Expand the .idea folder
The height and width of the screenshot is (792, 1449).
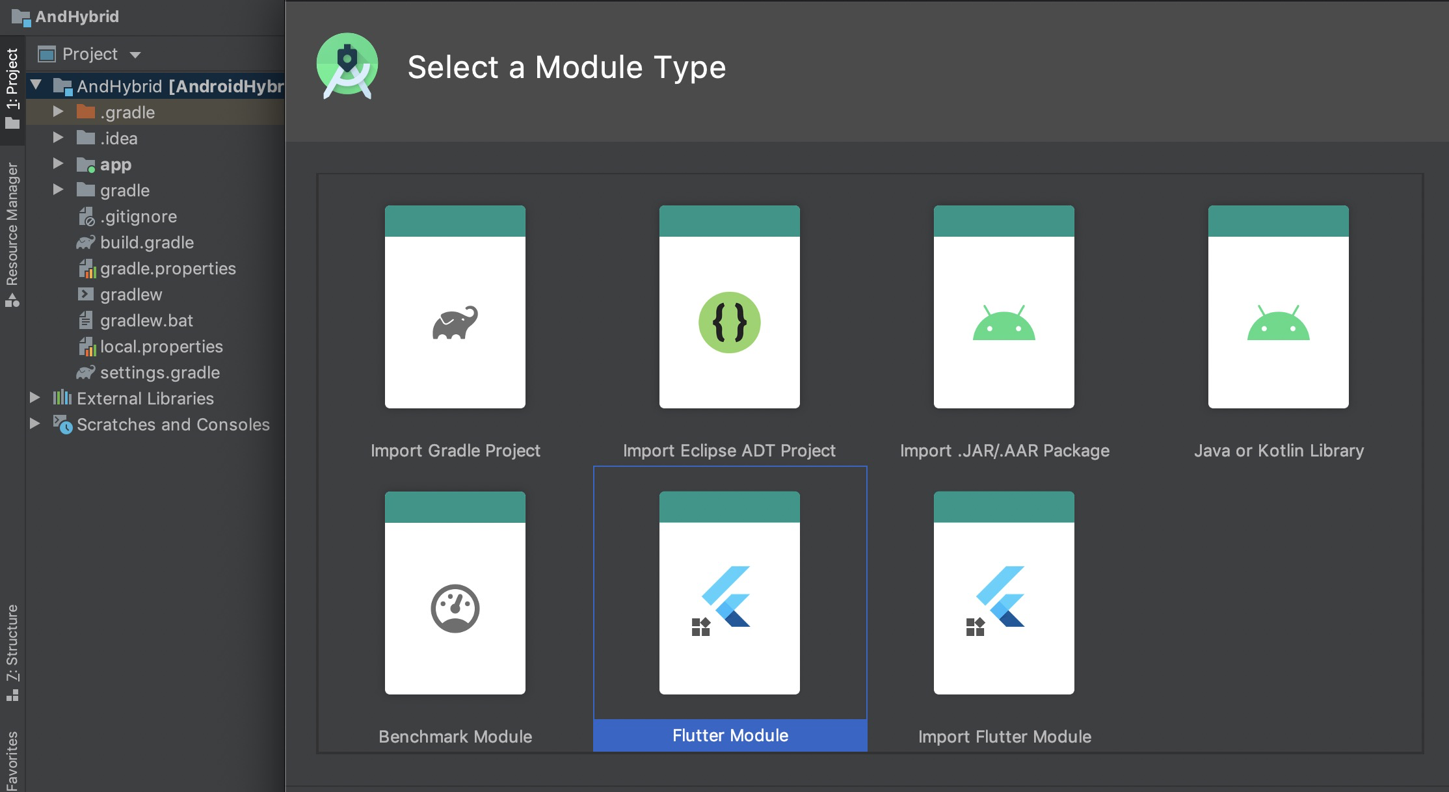pyautogui.click(x=58, y=138)
